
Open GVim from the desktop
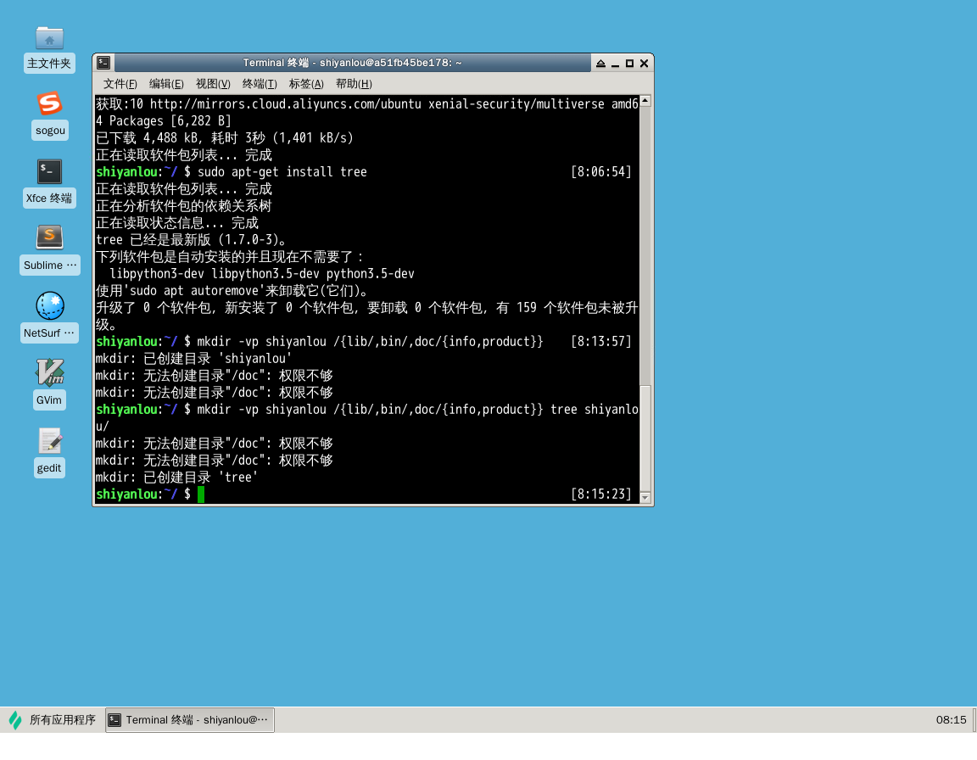49,372
